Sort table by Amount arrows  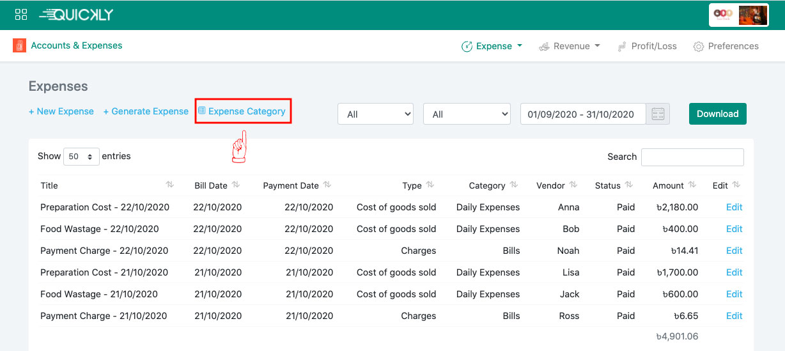click(692, 185)
